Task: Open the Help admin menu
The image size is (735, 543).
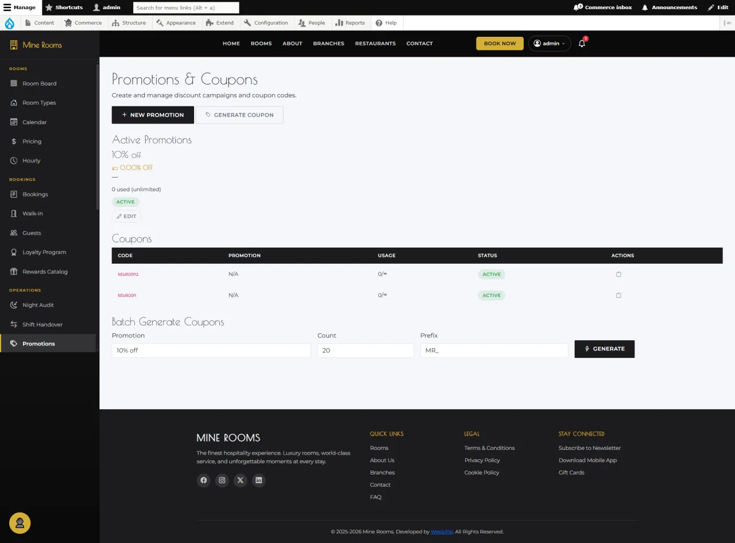Action: pyautogui.click(x=386, y=23)
